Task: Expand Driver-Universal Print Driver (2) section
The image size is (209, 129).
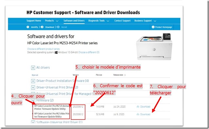Action: [x=33, y=87]
